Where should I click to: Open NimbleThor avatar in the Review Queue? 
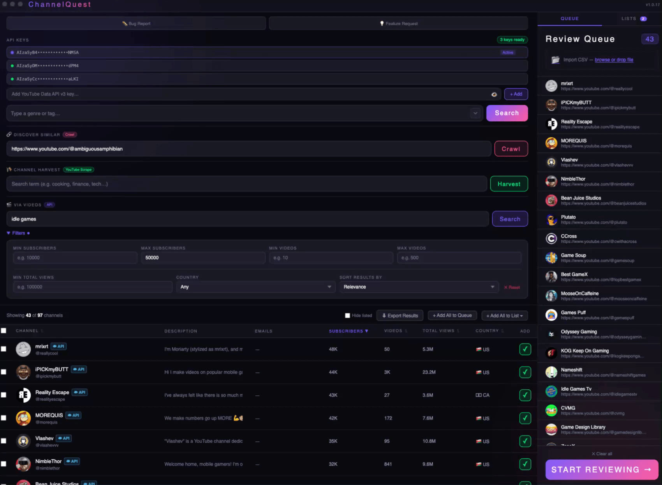click(x=551, y=181)
